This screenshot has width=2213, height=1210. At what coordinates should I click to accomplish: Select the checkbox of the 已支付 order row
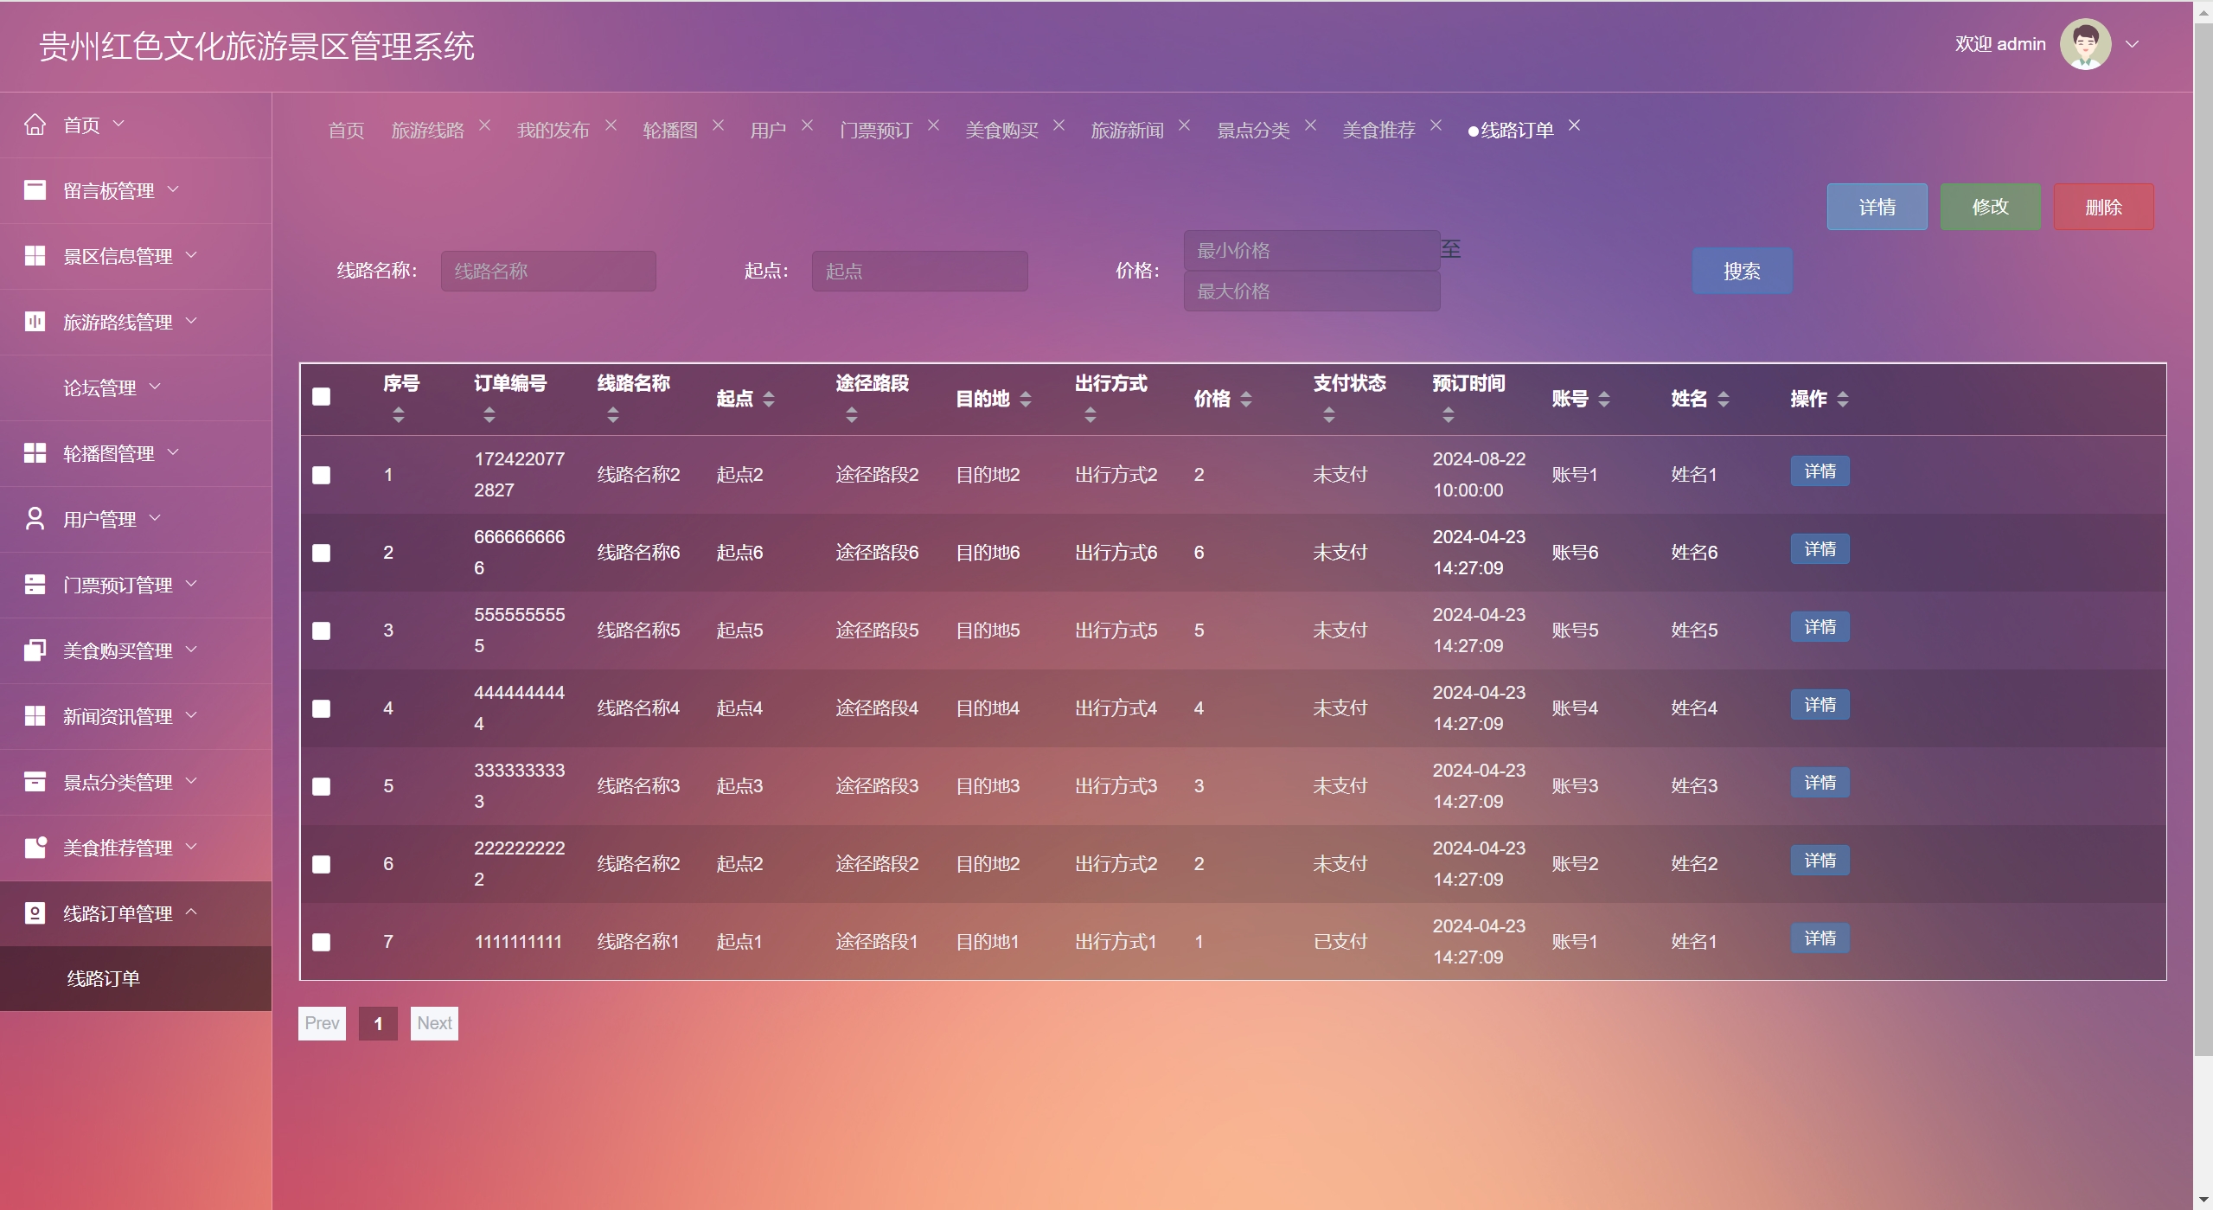321,942
